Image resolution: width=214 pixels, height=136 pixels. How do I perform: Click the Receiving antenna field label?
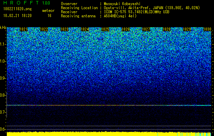[78, 16]
